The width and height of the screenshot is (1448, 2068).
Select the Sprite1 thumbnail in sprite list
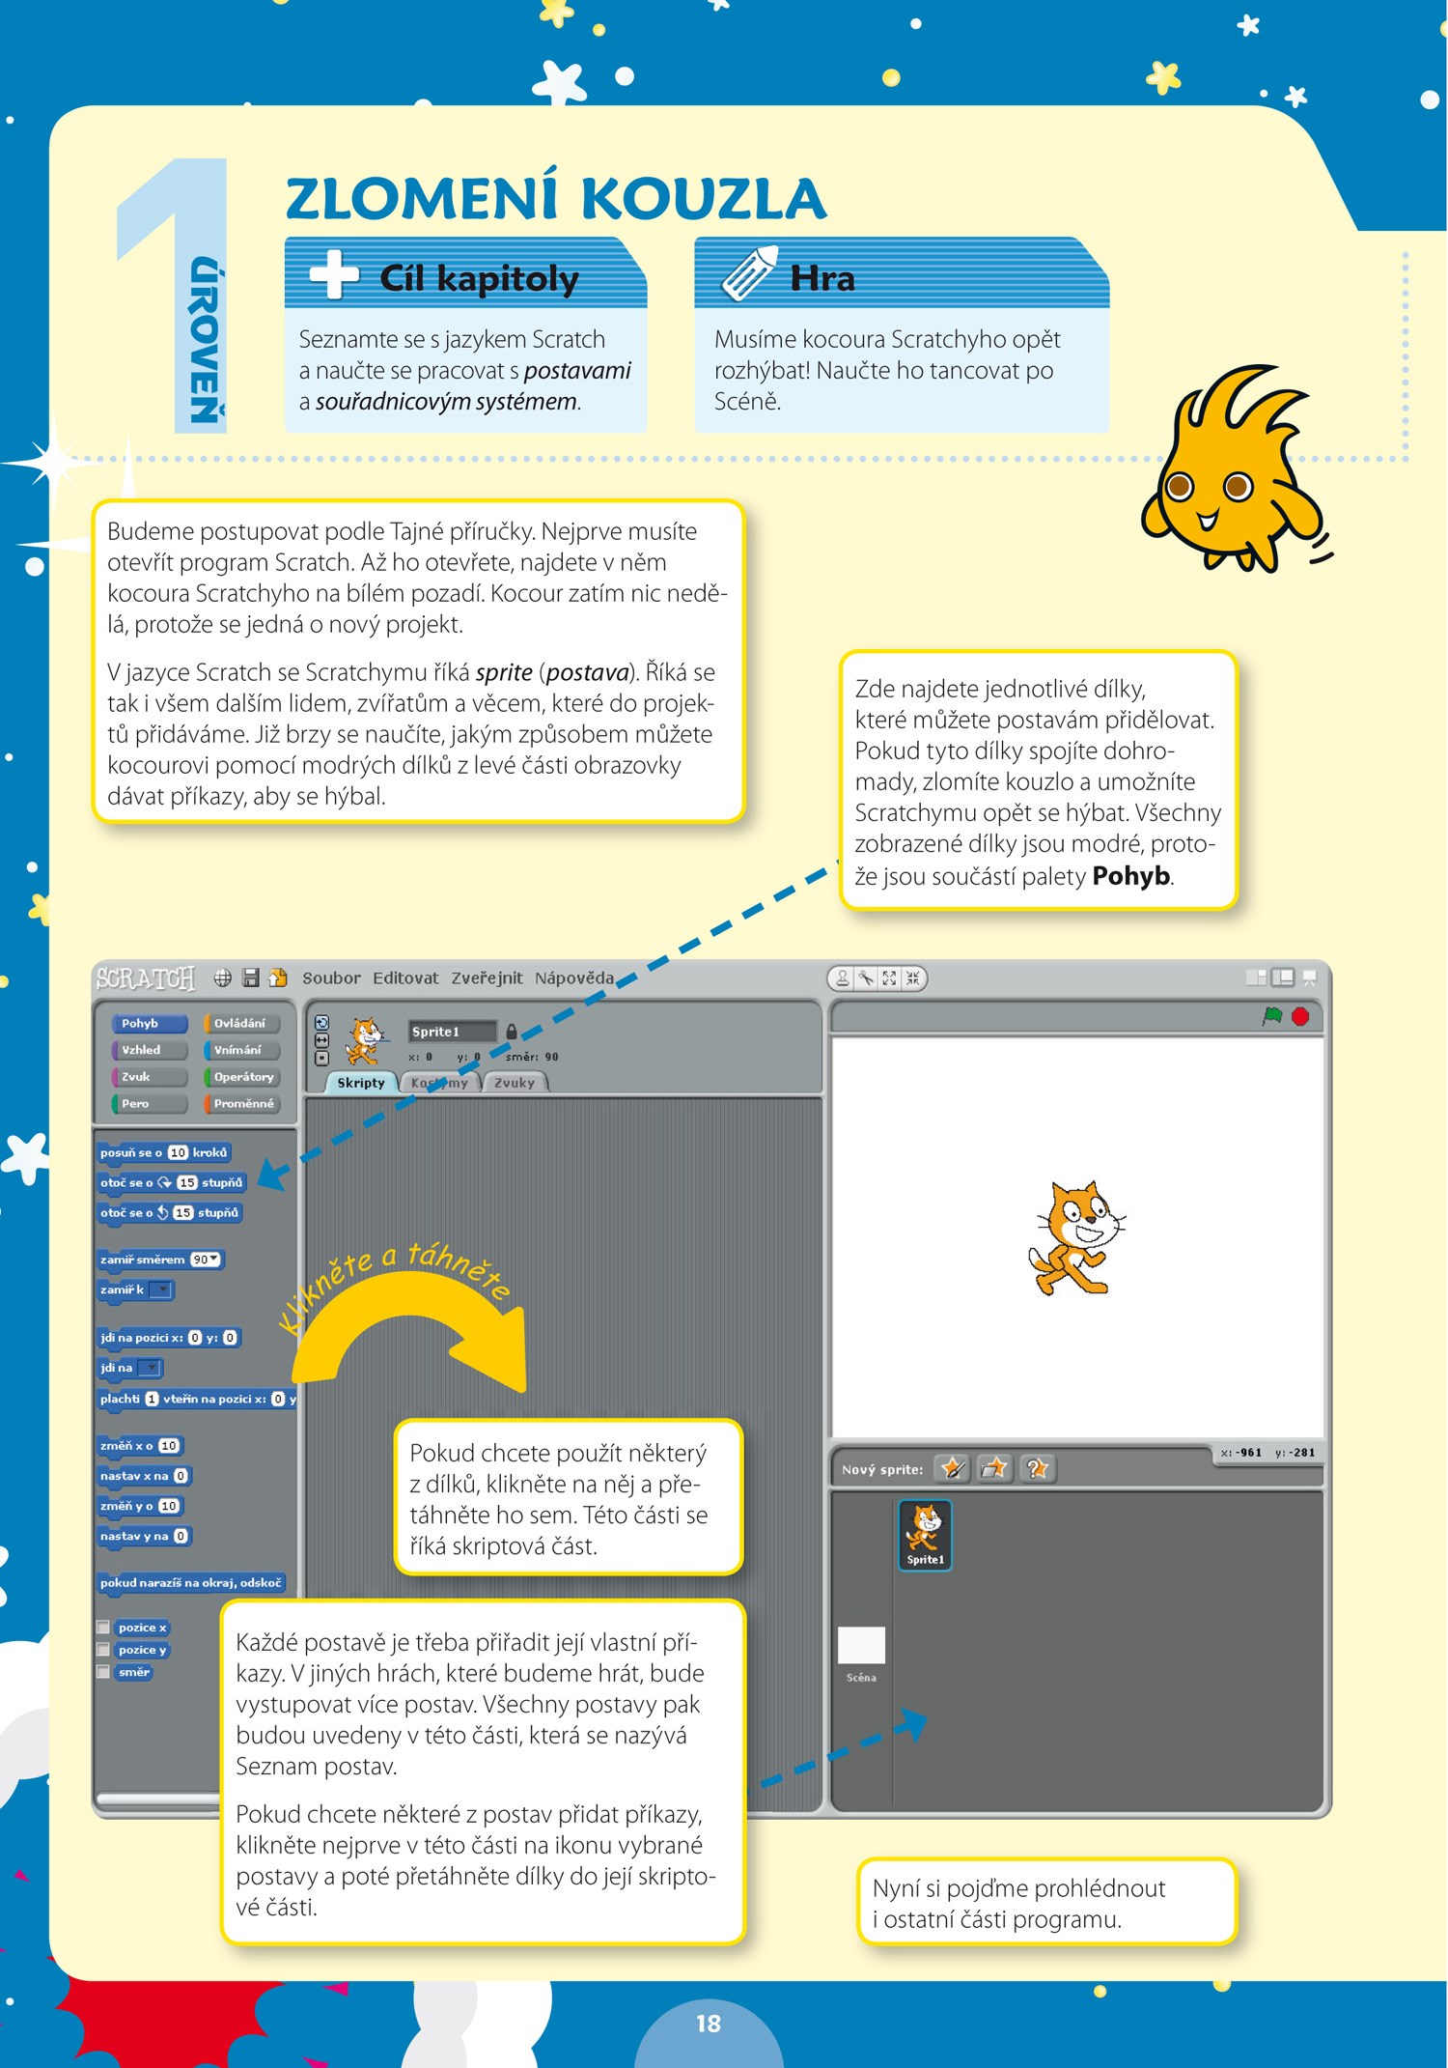point(925,1534)
